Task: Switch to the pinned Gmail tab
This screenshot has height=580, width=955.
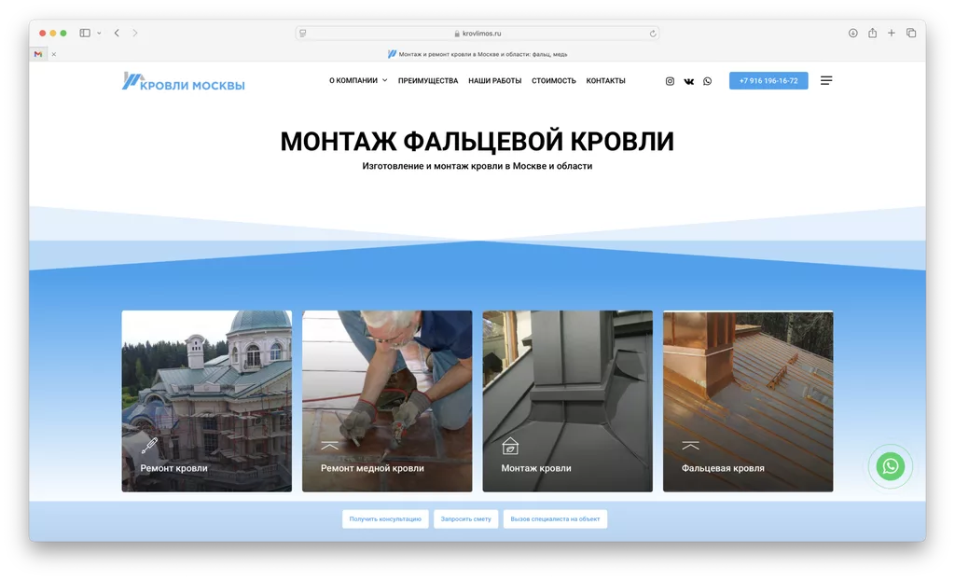Action: [38, 54]
